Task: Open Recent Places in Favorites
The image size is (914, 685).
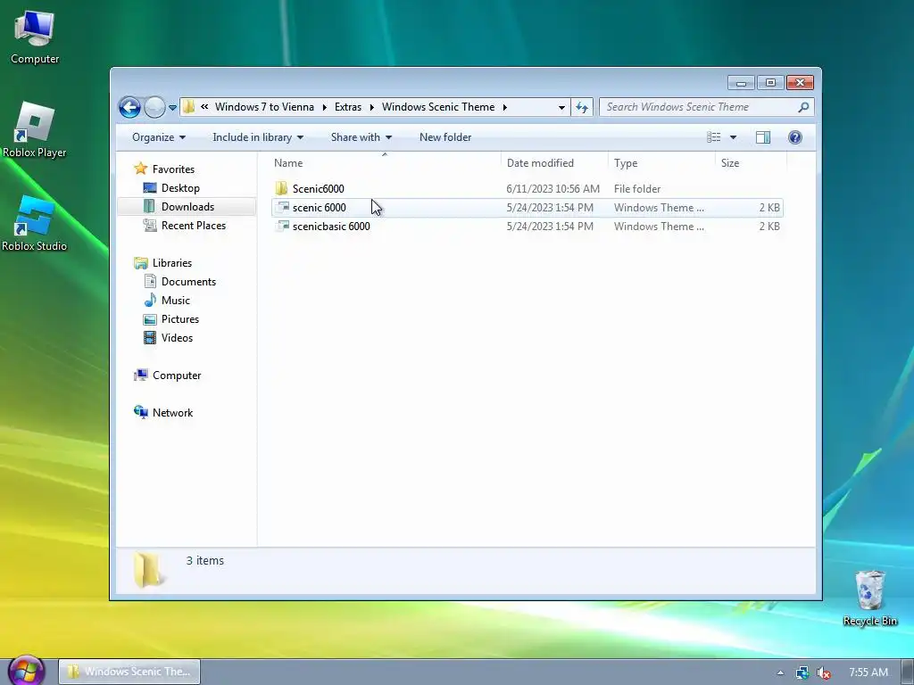Action: coord(194,226)
